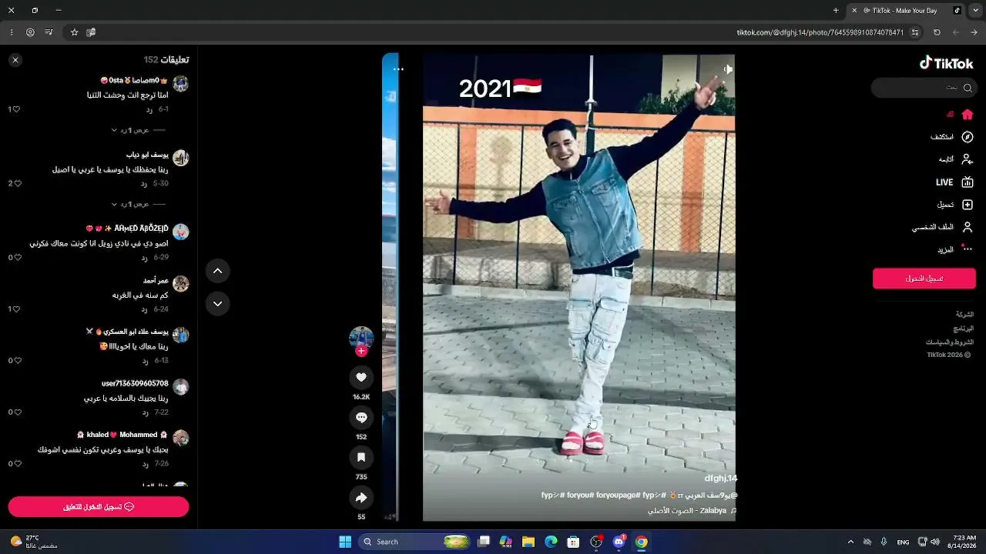View site information icon in address bar
986x554 pixels.
[915, 32]
